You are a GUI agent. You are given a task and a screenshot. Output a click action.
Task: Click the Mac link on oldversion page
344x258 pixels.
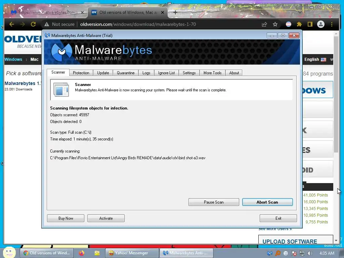(x=35, y=59)
